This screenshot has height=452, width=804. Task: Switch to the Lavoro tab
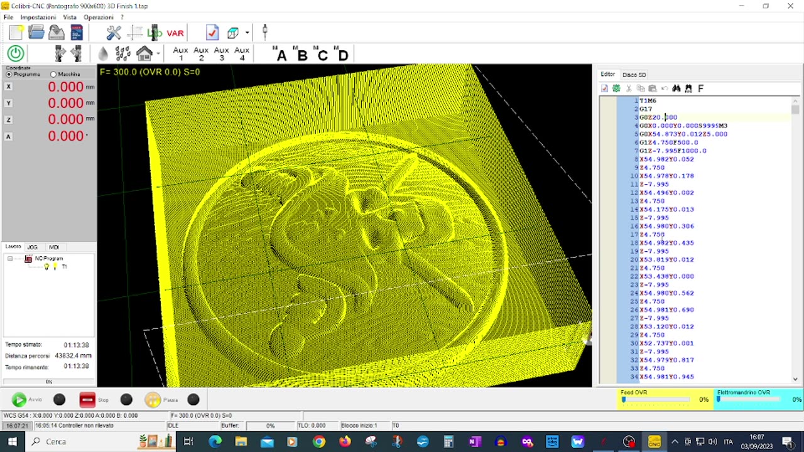[13, 247]
